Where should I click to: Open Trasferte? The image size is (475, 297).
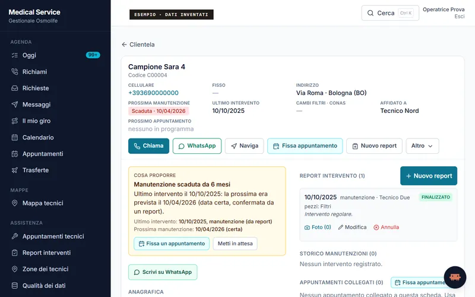55,170
